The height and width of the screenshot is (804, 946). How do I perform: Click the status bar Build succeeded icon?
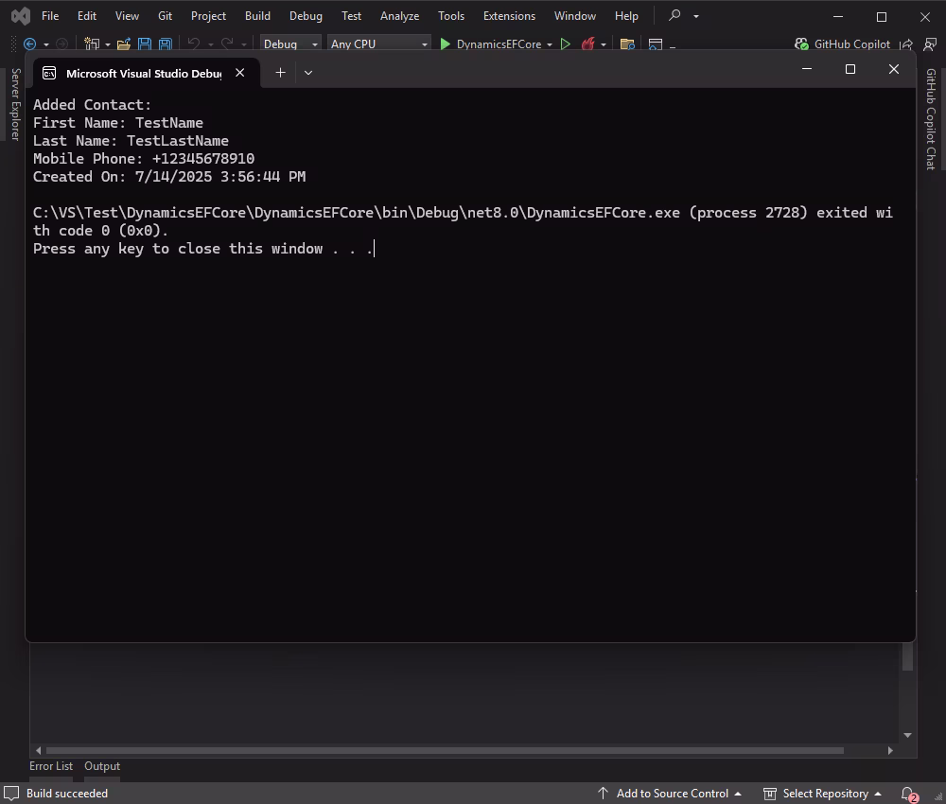click(11, 794)
